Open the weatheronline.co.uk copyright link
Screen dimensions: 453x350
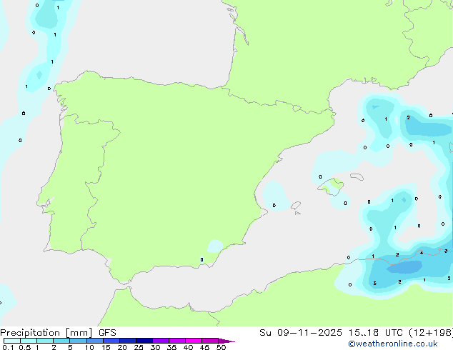(x=393, y=344)
